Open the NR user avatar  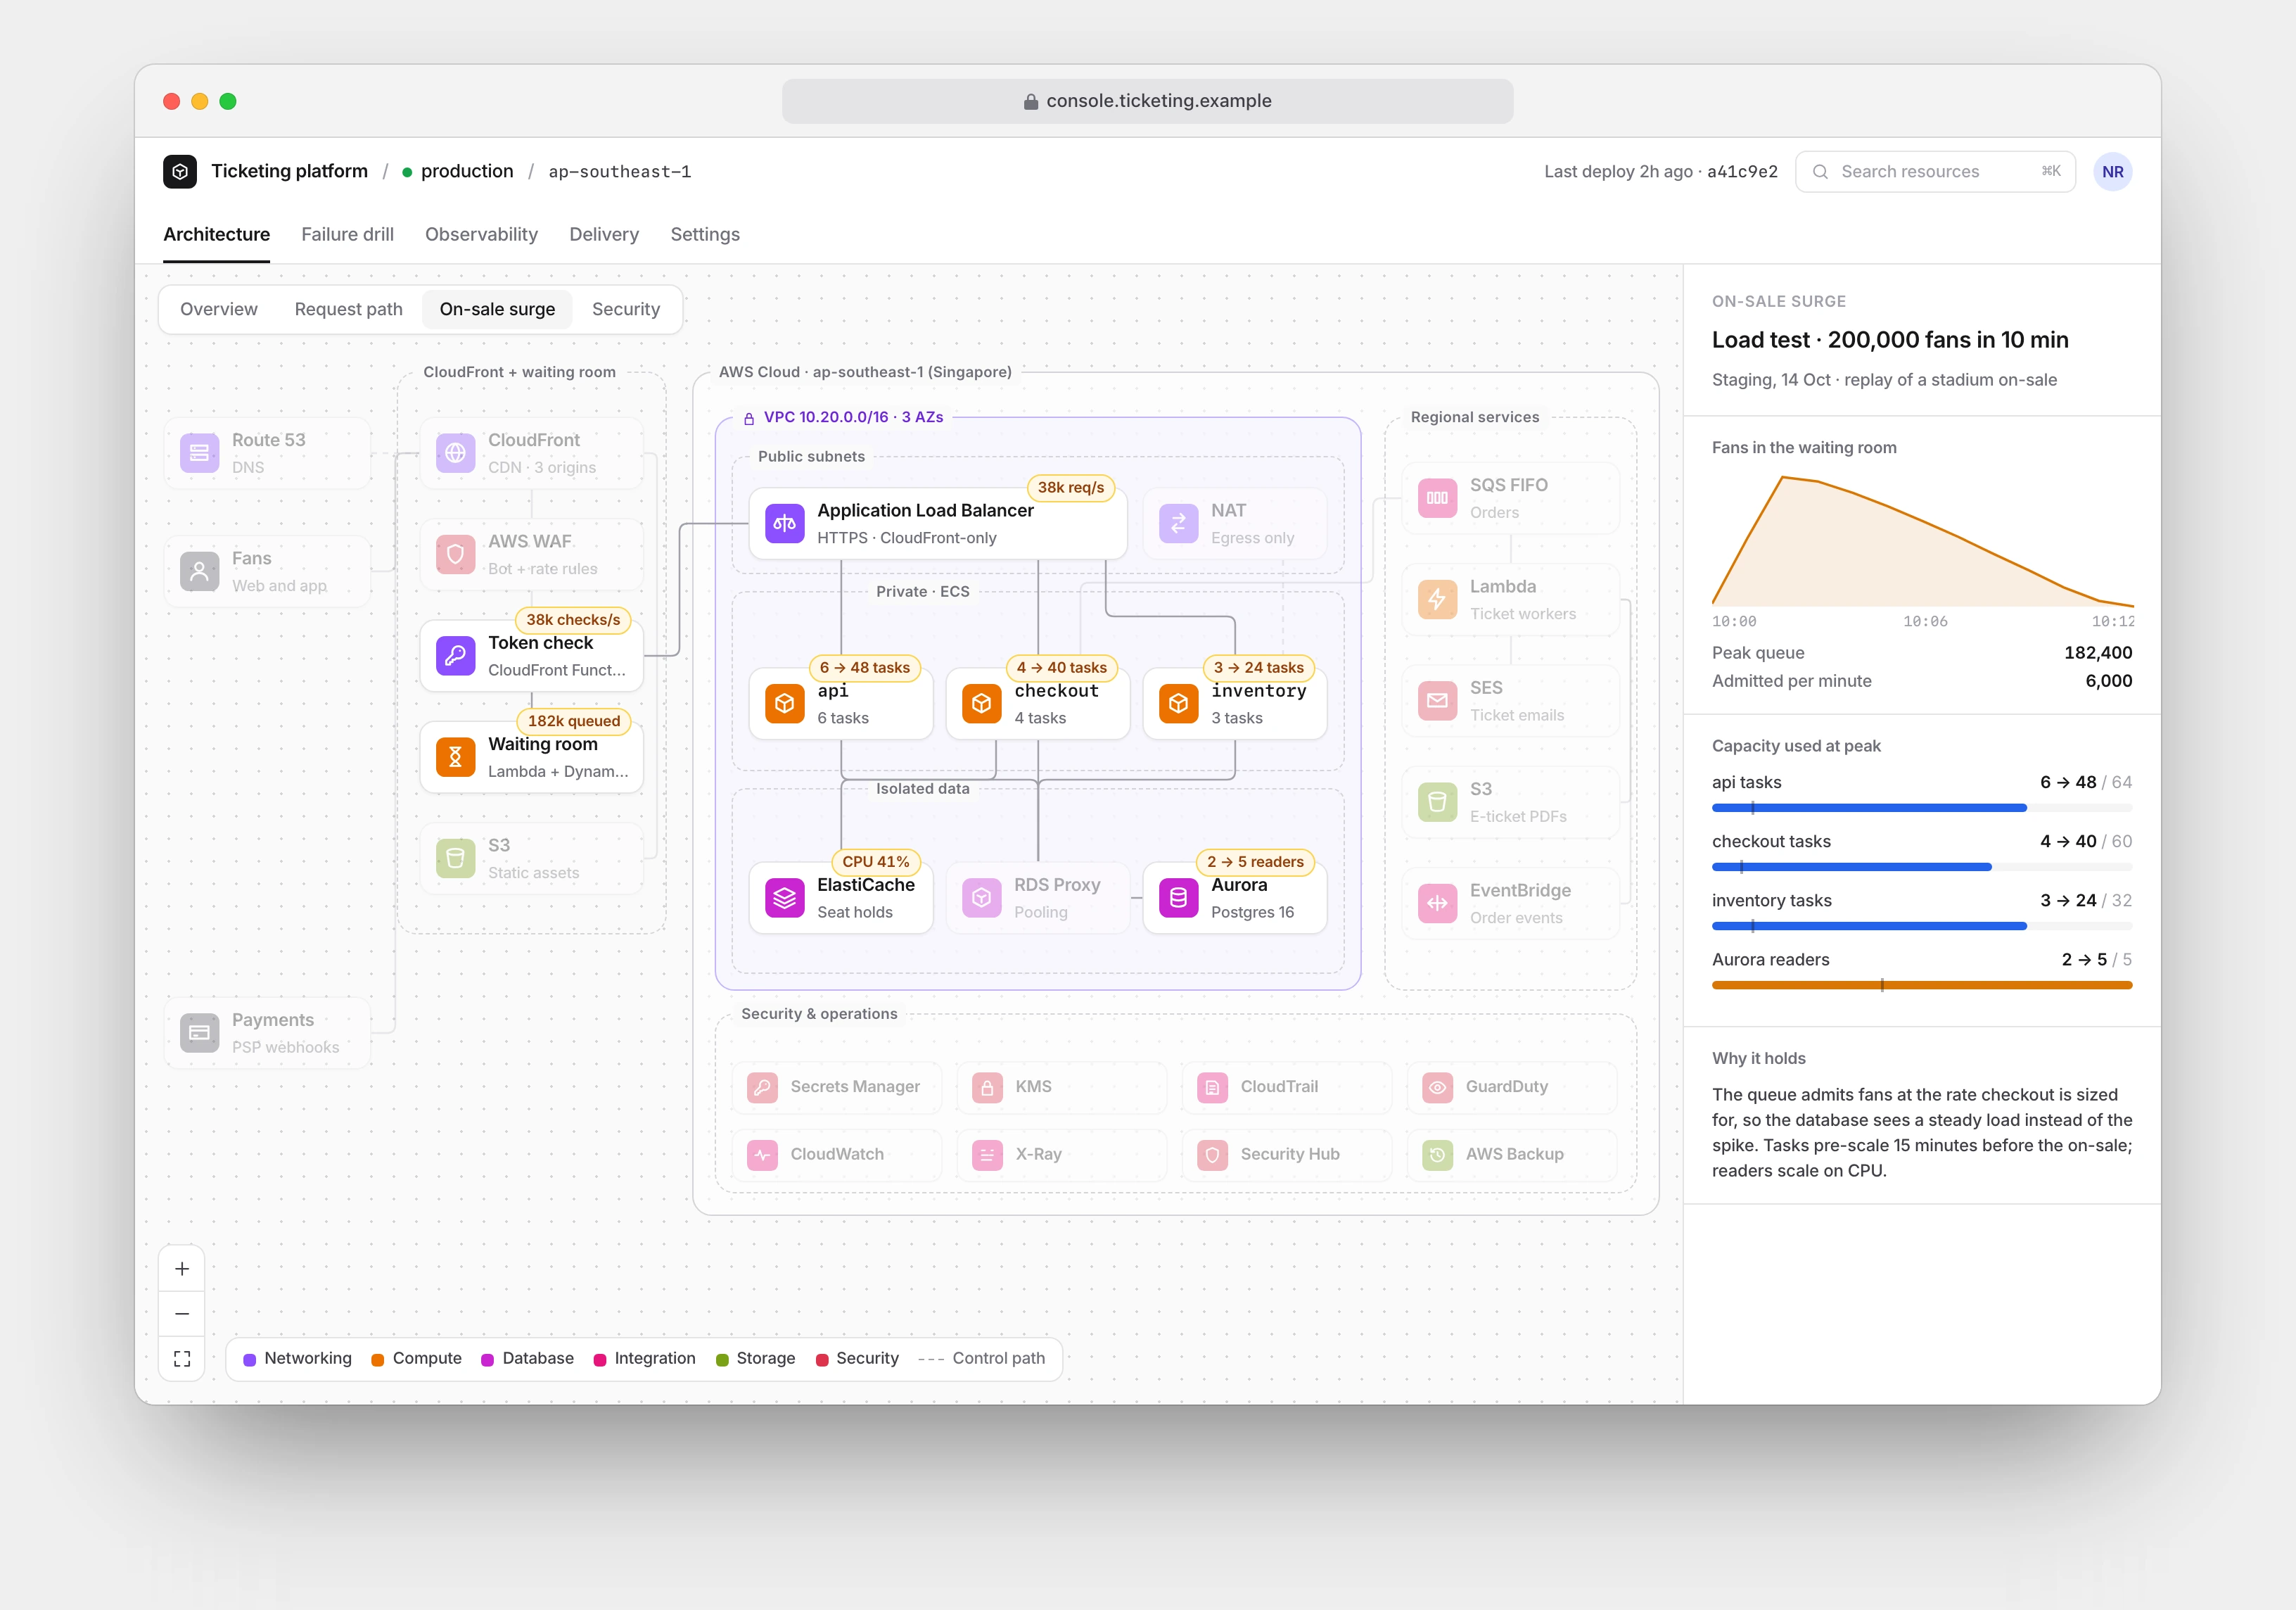coord(2112,171)
